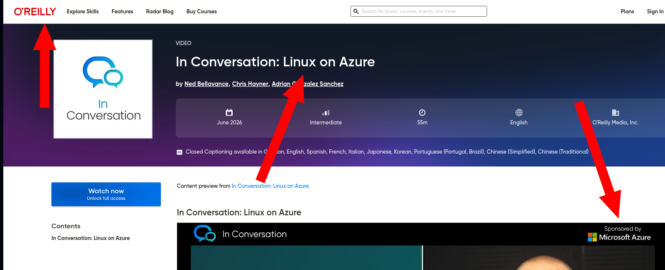The width and height of the screenshot is (665, 270).
Task: Click the globe icon above English
Action: (519, 112)
